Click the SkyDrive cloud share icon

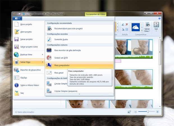click(x=136, y=27)
